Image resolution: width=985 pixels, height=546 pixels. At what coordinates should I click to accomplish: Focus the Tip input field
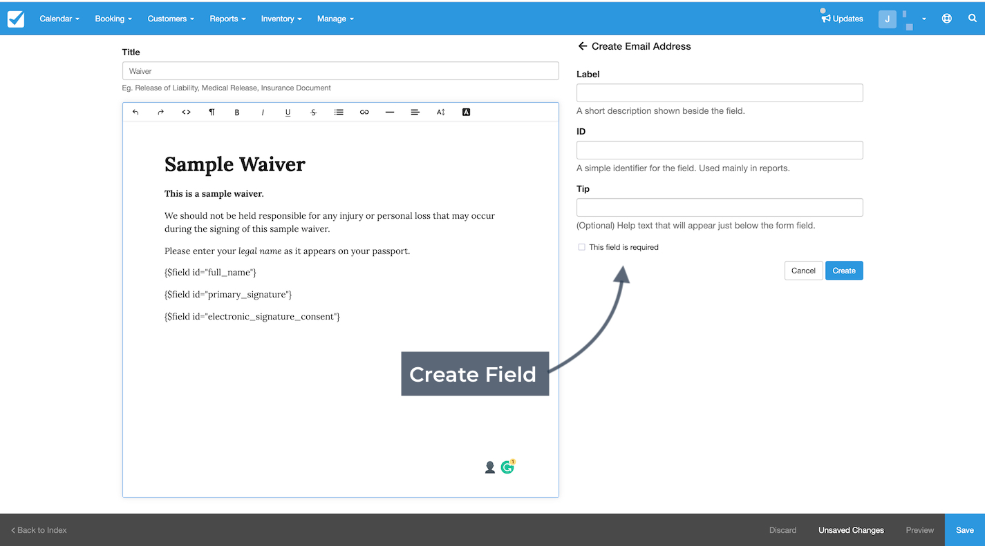pyautogui.click(x=720, y=208)
